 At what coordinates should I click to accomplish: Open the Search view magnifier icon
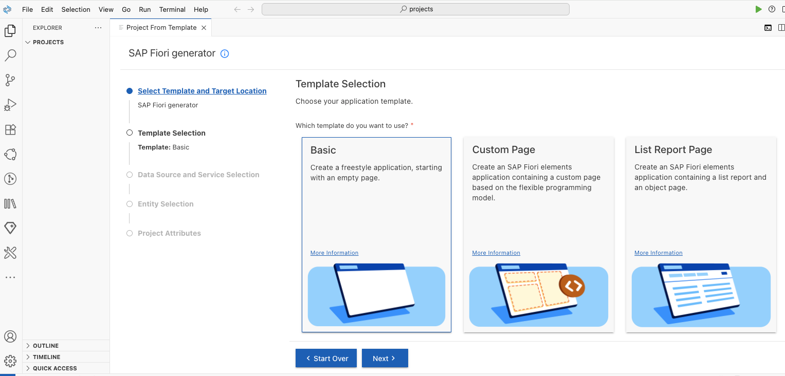[x=10, y=55]
